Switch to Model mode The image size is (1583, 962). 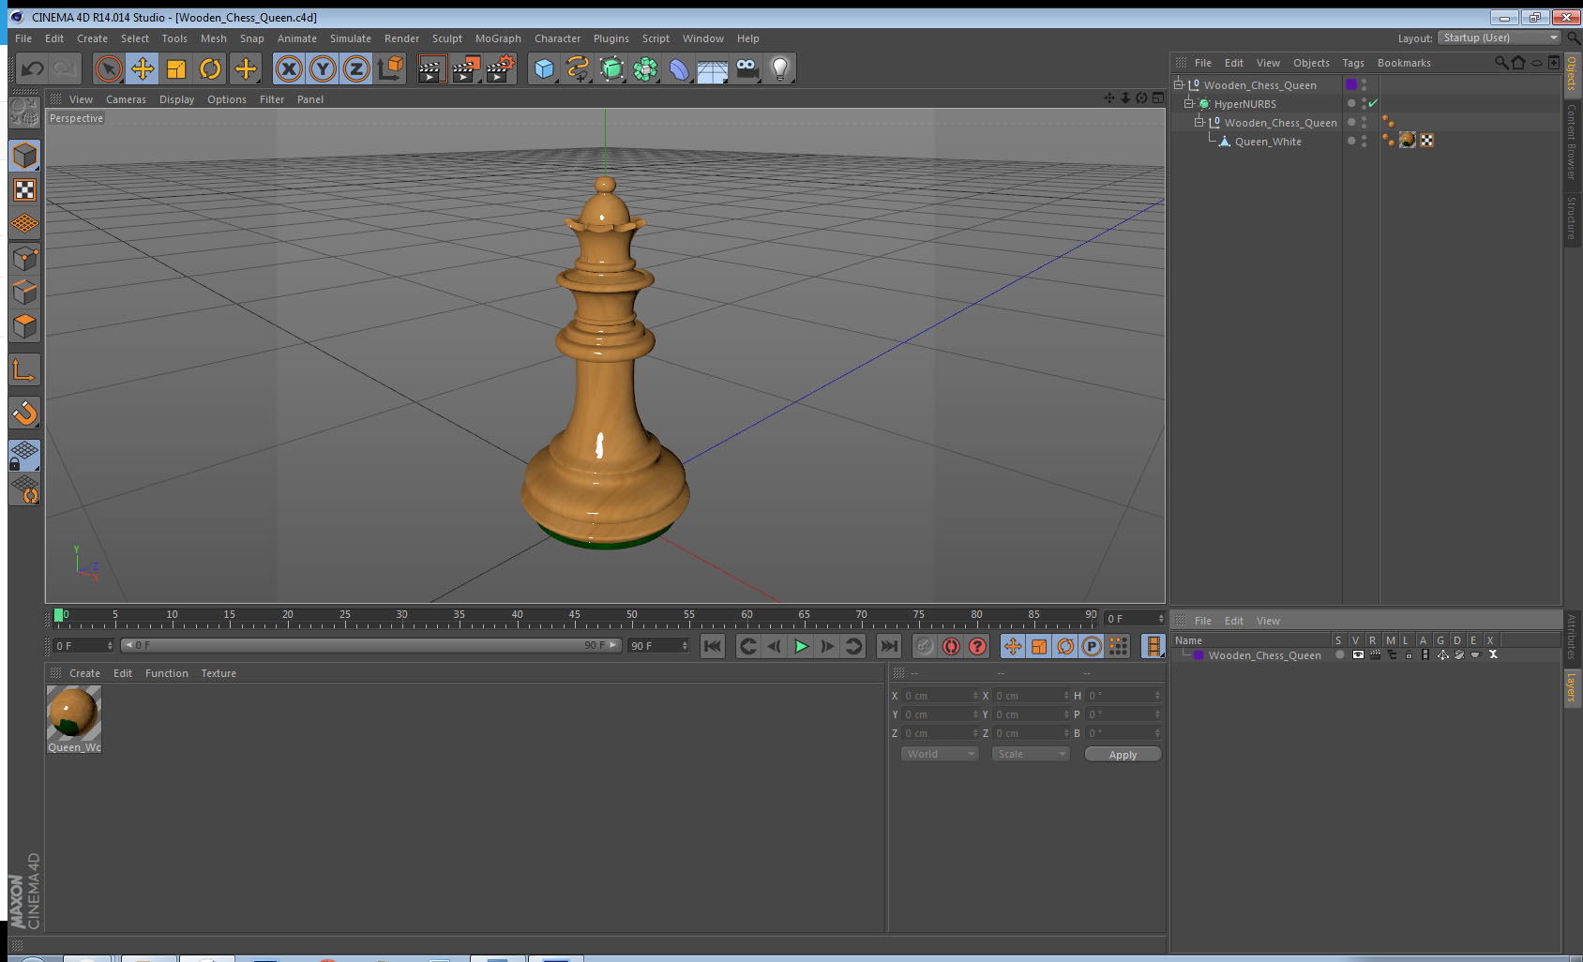[x=25, y=156]
